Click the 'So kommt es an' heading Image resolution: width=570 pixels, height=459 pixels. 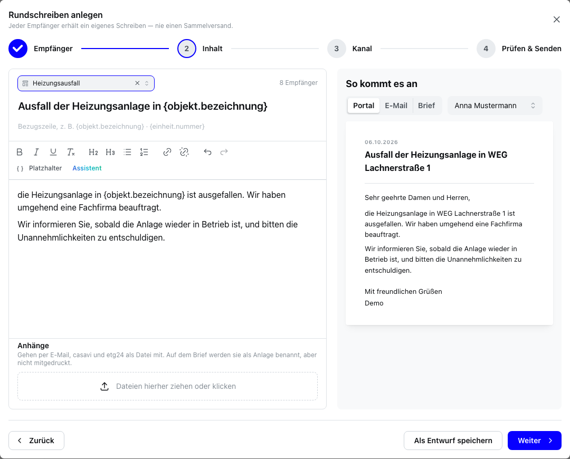[382, 84]
